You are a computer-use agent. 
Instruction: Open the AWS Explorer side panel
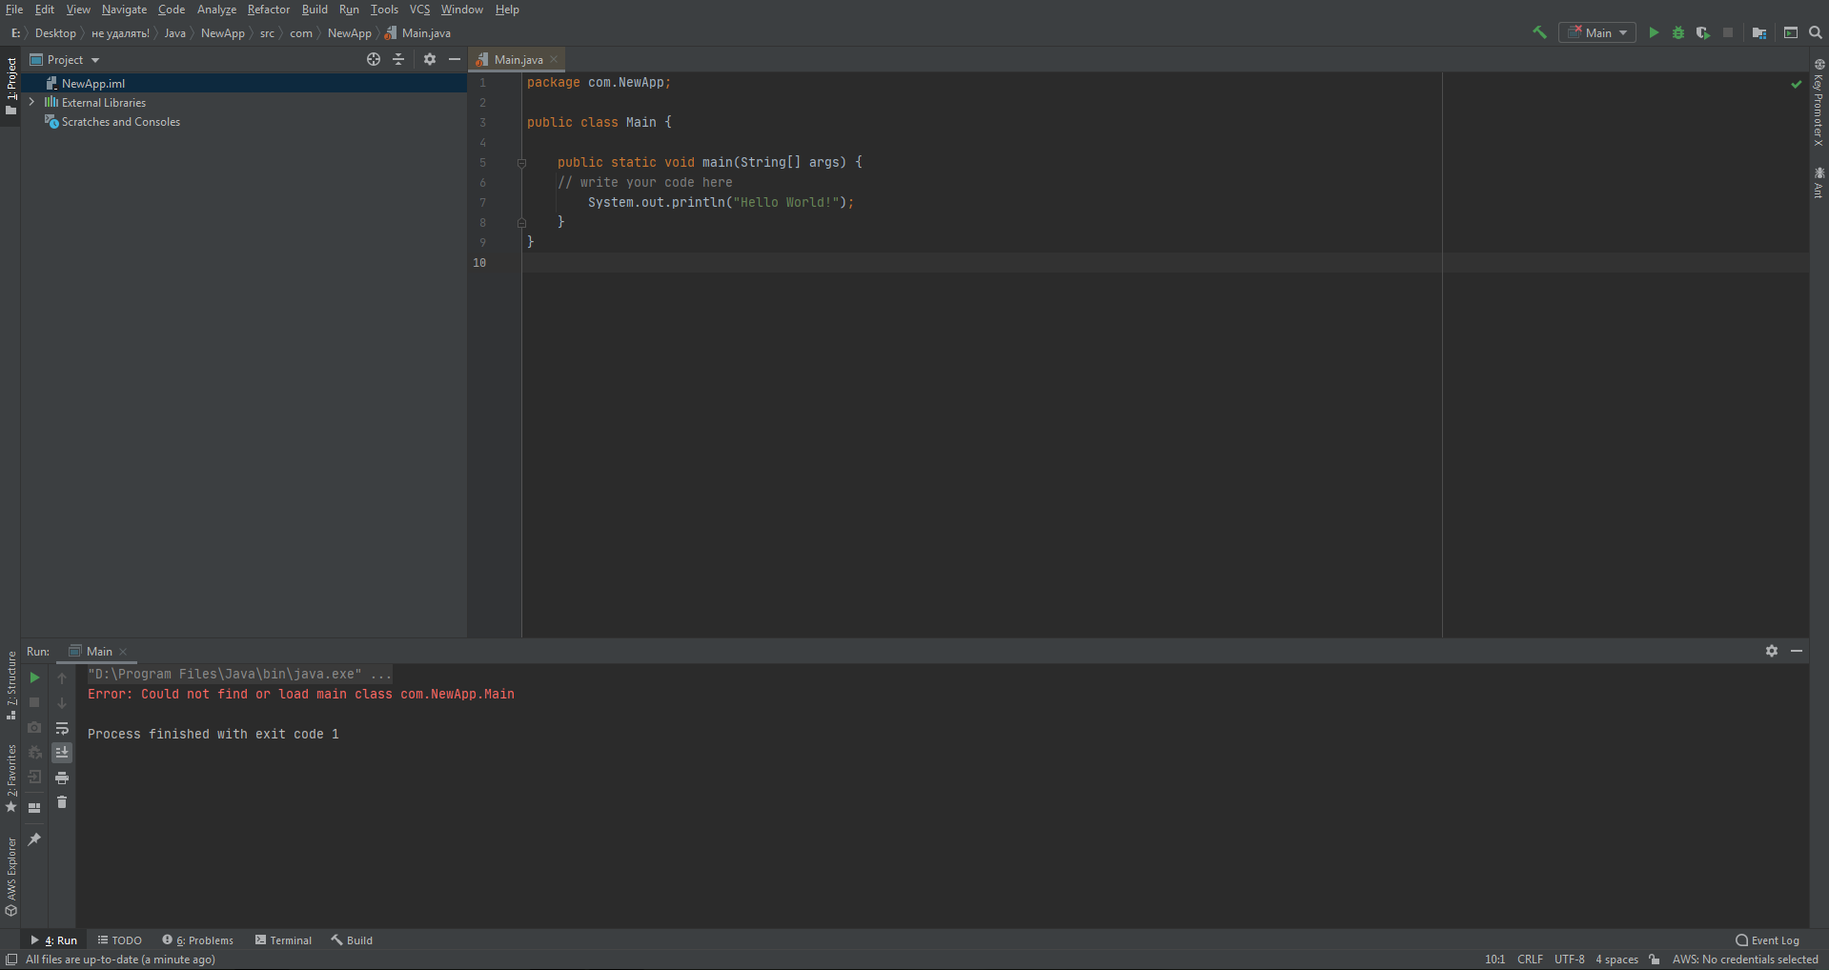coord(11,877)
